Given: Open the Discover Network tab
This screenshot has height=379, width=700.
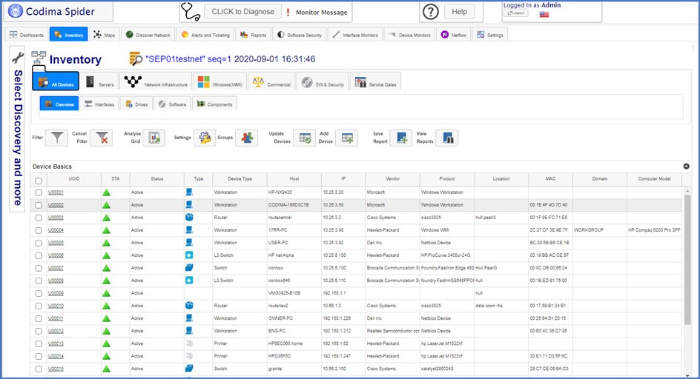Looking at the screenshot, I should (148, 35).
